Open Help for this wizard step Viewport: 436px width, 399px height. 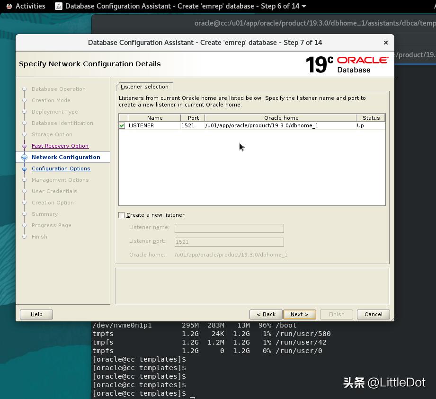(x=36, y=314)
